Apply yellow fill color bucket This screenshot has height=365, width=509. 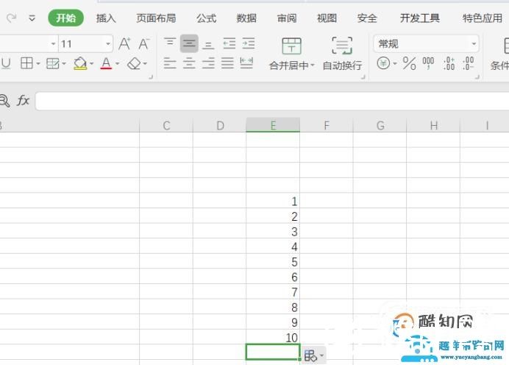pos(80,63)
